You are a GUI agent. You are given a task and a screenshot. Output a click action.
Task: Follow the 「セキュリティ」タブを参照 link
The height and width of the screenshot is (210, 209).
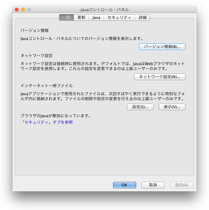point(47,122)
